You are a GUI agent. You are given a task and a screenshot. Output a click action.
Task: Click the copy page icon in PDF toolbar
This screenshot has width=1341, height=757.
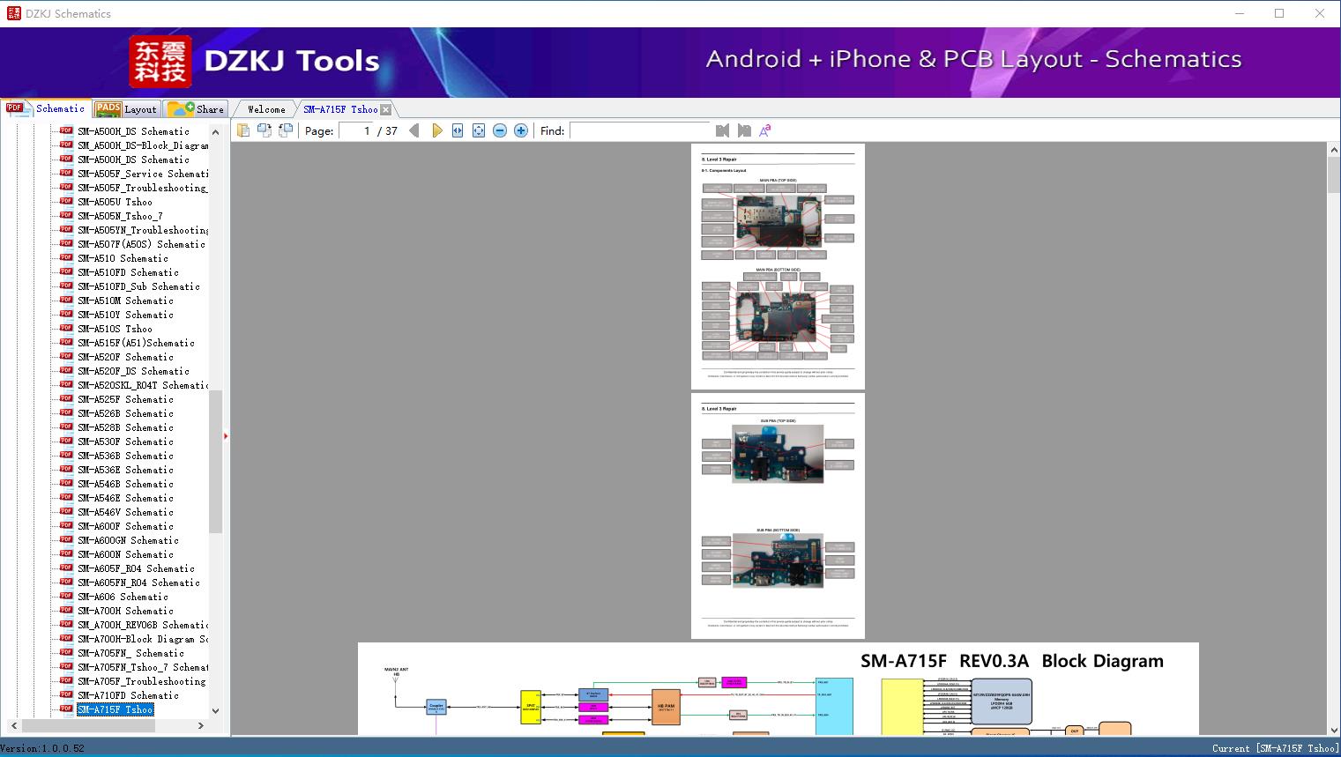coord(243,130)
